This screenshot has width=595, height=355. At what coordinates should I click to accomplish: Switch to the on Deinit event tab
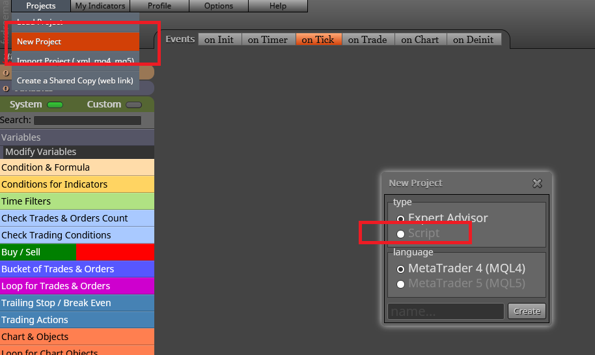(x=473, y=40)
